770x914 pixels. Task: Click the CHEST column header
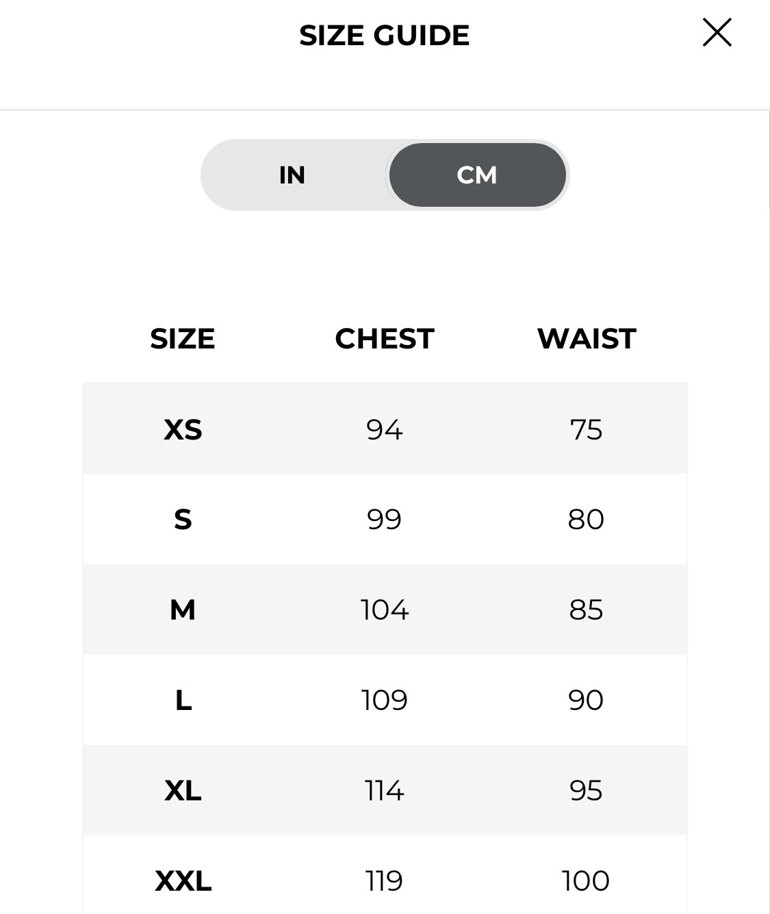(385, 339)
